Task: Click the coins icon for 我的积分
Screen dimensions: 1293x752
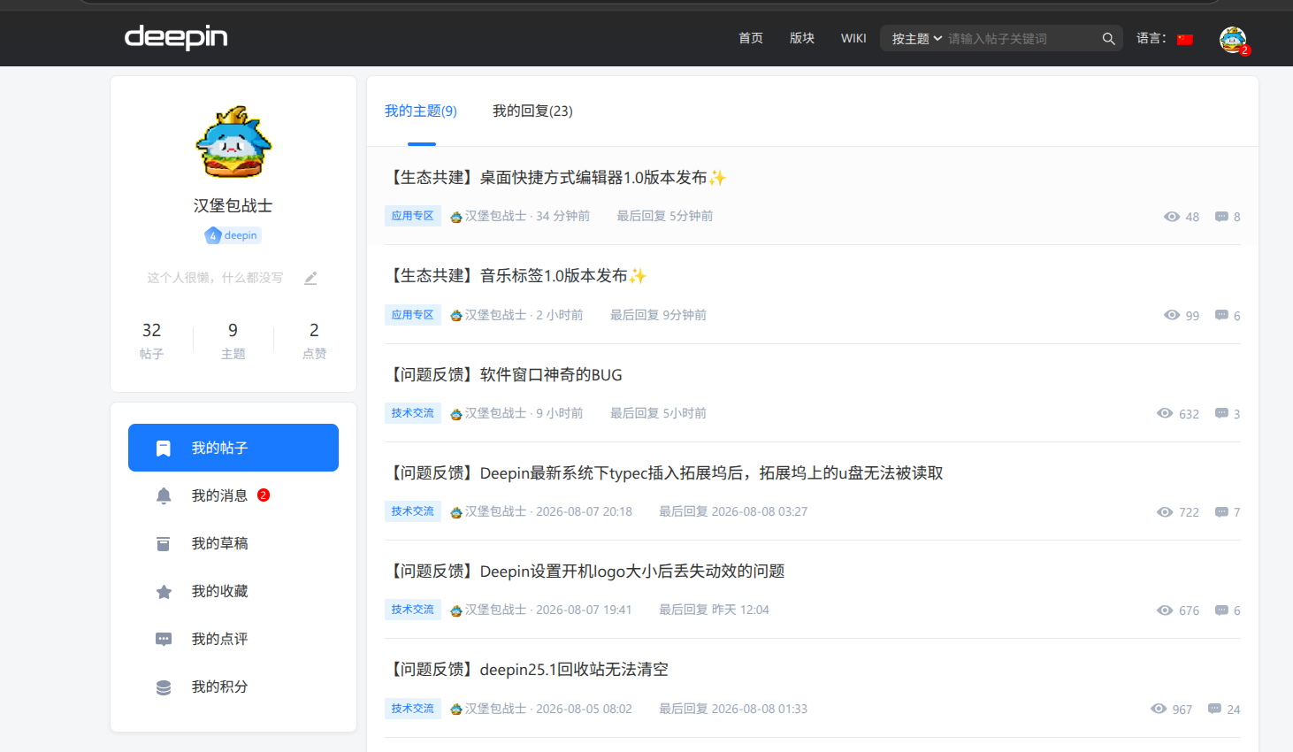Action: pos(164,687)
